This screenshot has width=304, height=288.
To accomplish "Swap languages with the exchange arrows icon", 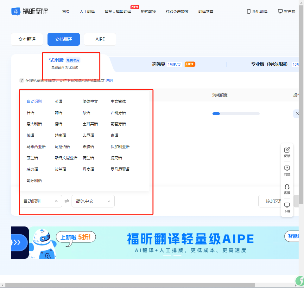I will 67,201.
